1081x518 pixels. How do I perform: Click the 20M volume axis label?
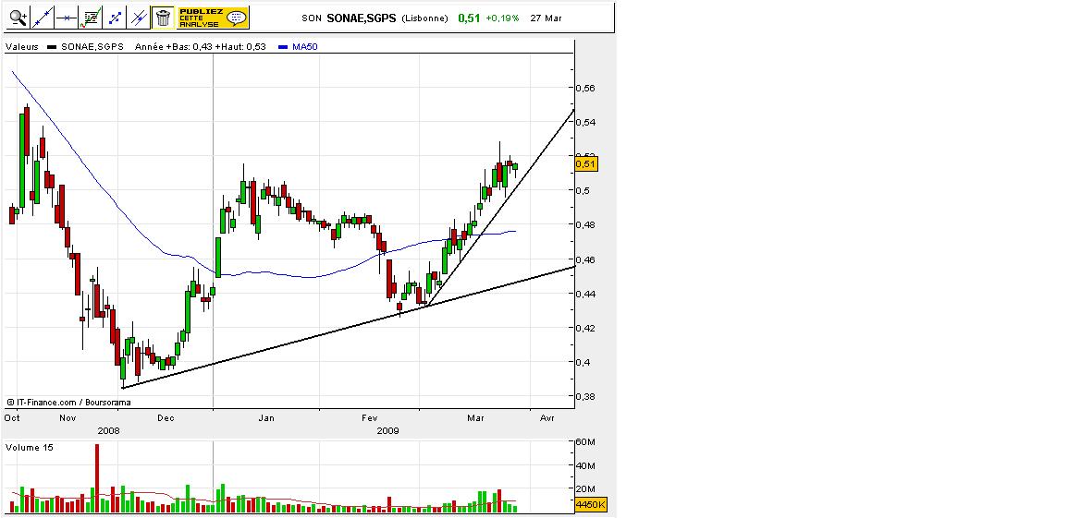click(x=584, y=489)
